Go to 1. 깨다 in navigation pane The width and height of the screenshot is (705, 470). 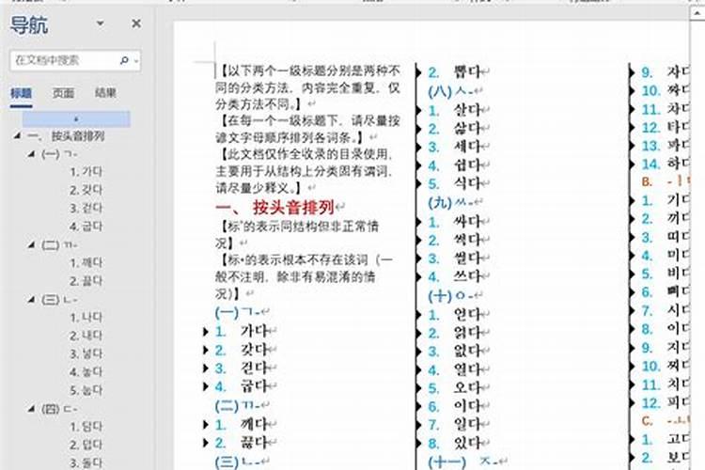[86, 262]
